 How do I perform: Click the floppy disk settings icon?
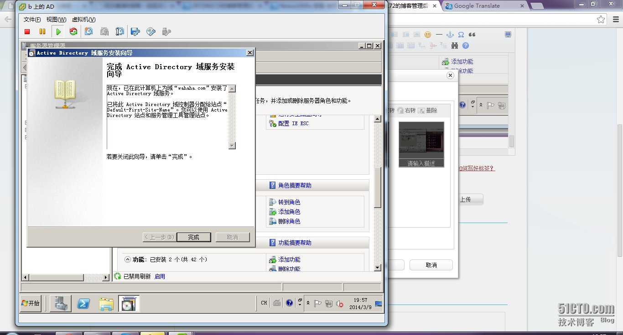[x=135, y=31]
